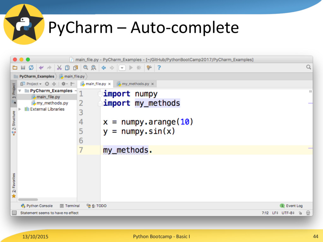This screenshot has height=242, width=323.
Task: Toggle the 2: Favorites side tab
Action: click(x=14, y=185)
